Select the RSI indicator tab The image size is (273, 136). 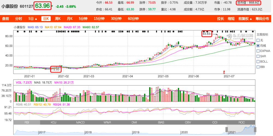click(x=27, y=123)
